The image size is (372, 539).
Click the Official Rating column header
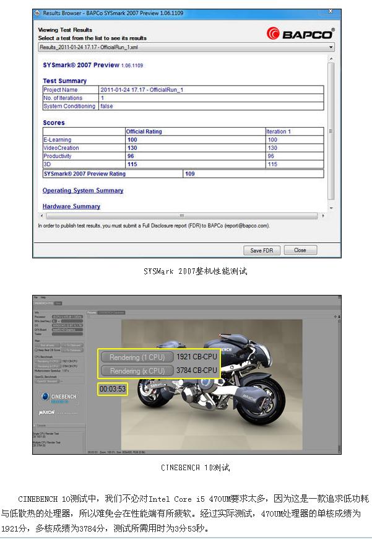tap(144, 132)
